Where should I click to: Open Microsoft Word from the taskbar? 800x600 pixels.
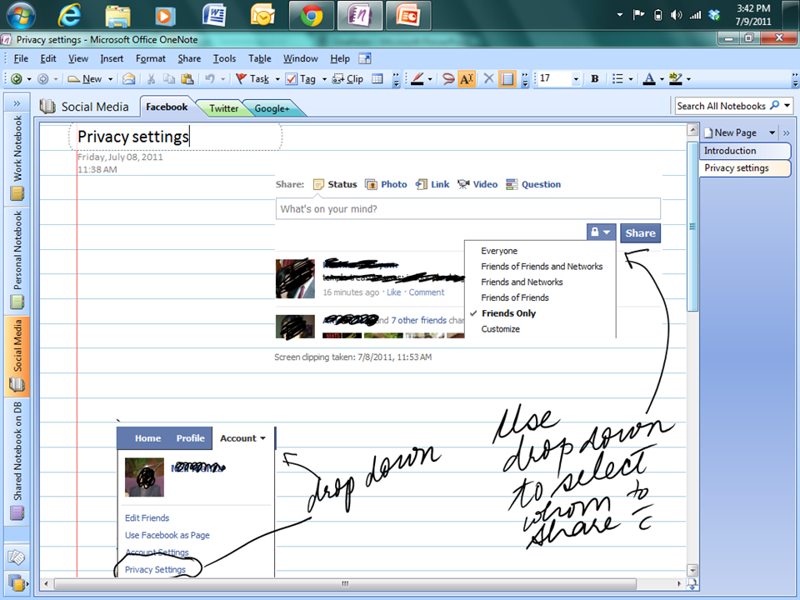(x=214, y=15)
